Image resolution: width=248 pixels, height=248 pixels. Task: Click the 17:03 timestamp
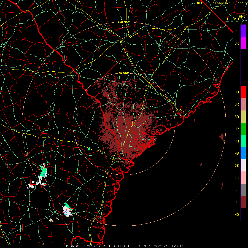point(178,246)
